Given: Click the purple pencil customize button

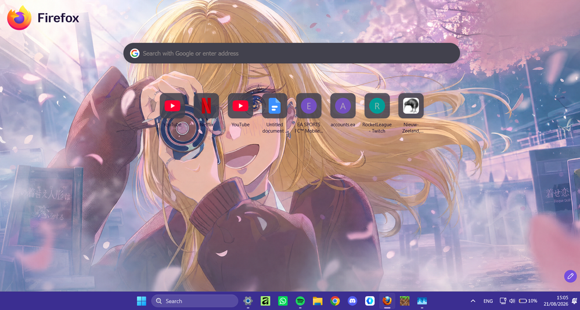Looking at the screenshot, I should (570, 276).
